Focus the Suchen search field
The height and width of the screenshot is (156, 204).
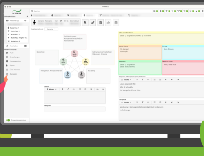pyautogui.click(x=91, y=11)
